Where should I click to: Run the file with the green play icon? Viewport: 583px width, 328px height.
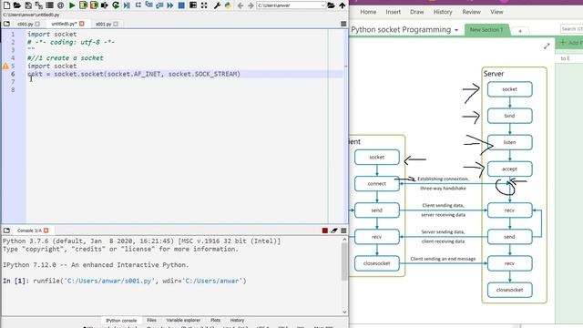click(x=72, y=5)
